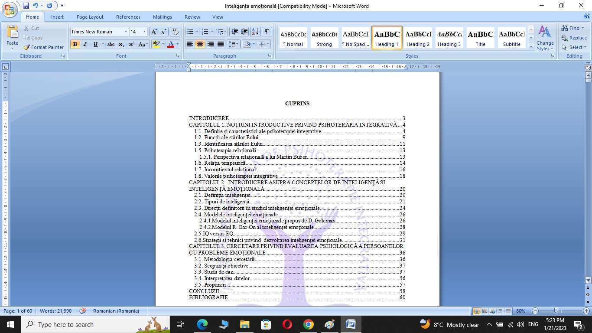Click the Format Painter button
Viewport: 592px width, 333px height.
pos(43,47)
